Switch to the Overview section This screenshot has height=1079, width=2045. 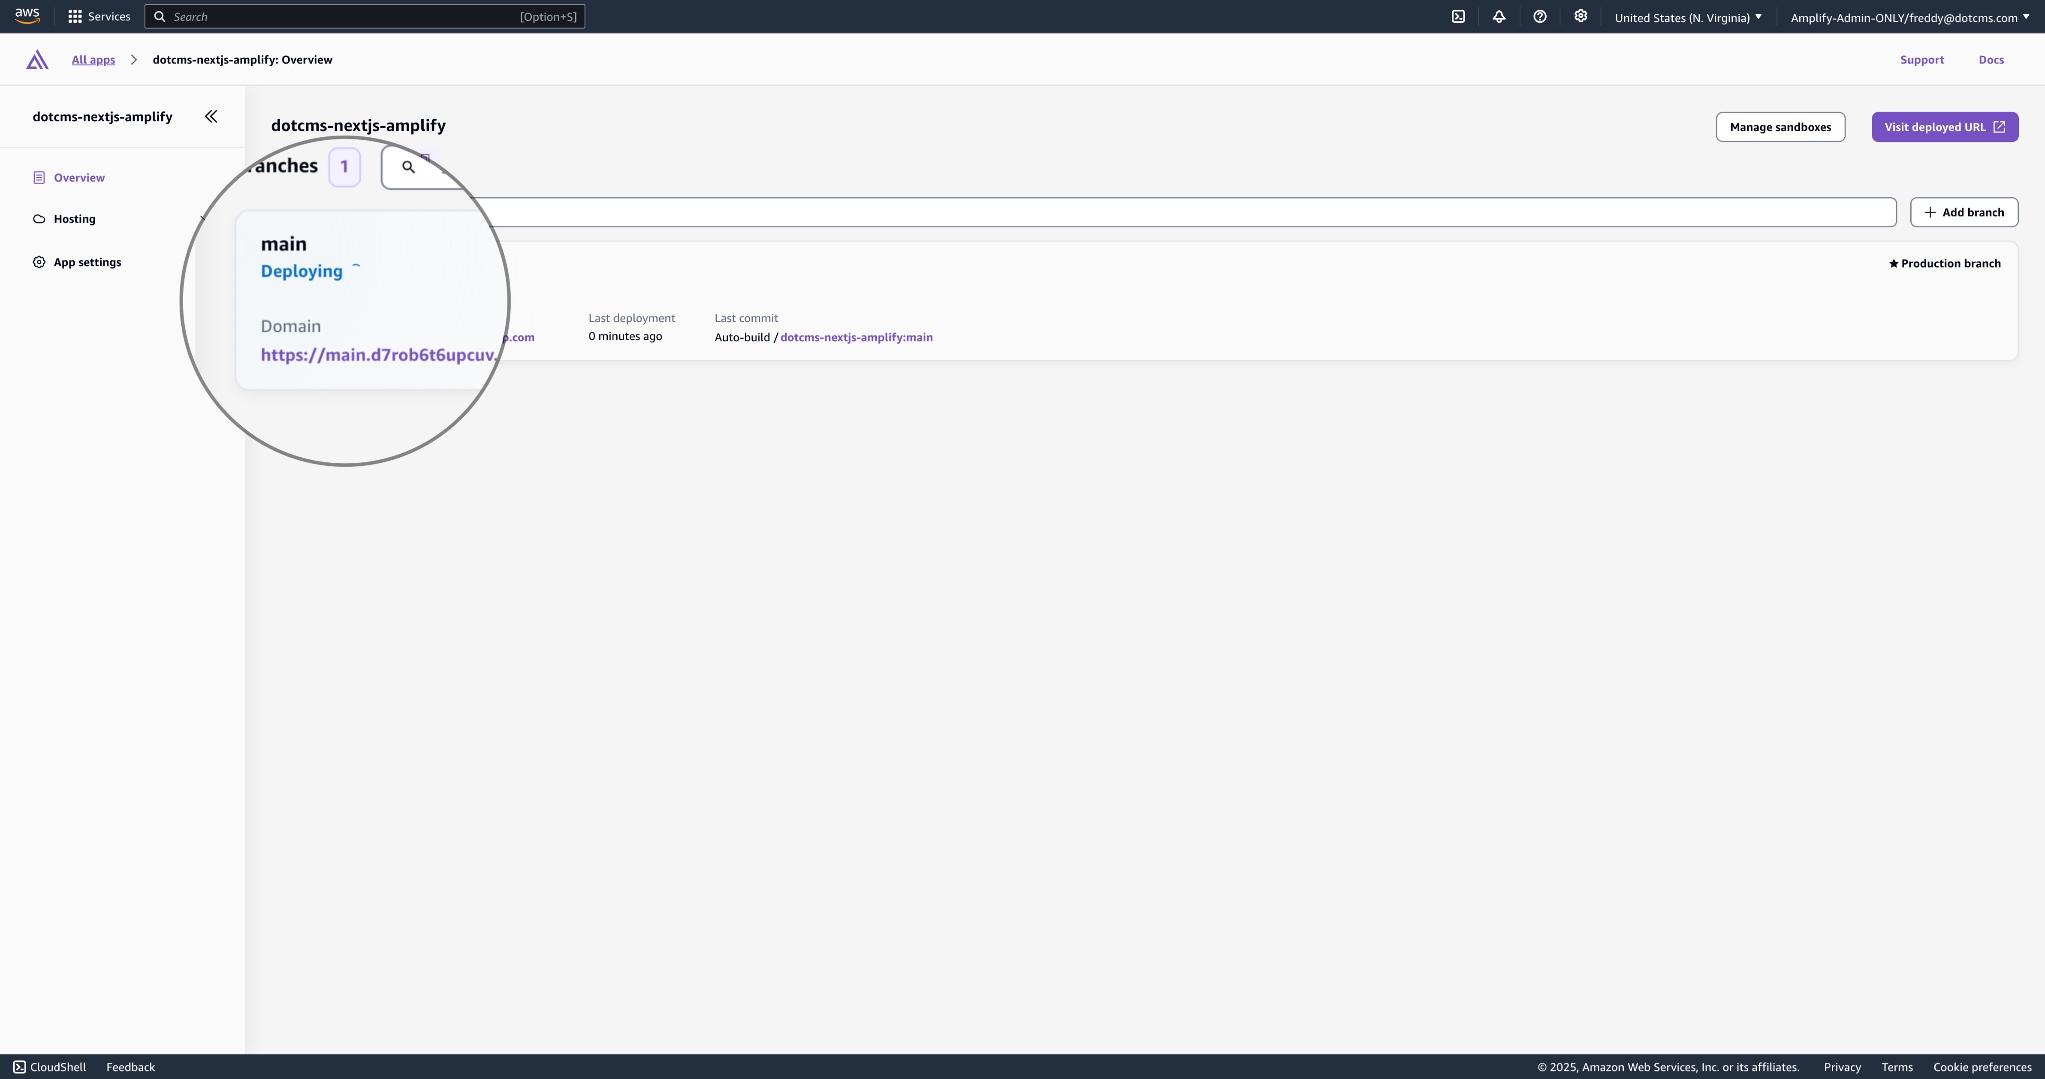(x=78, y=177)
